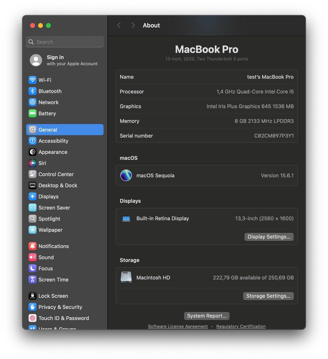Screen dimensions: 328x359
Task: Open the System Report dialog
Action: click(x=207, y=316)
